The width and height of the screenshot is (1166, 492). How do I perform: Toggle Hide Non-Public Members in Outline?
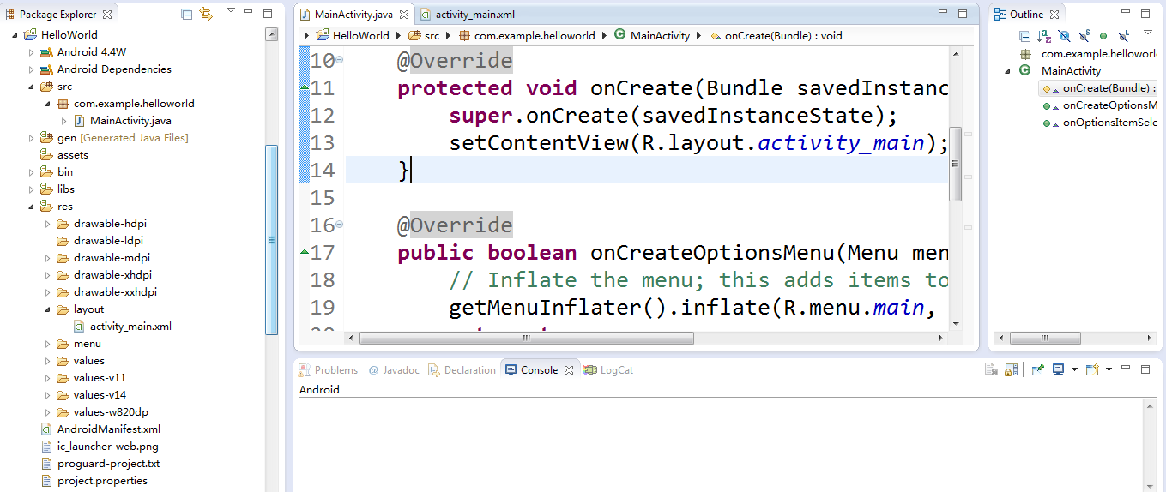[1103, 36]
